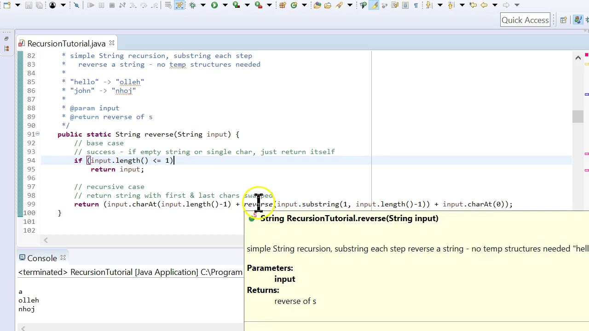Image resolution: width=589 pixels, height=331 pixels.
Task: Click the Suspend debug icon
Action: (x=101, y=5)
